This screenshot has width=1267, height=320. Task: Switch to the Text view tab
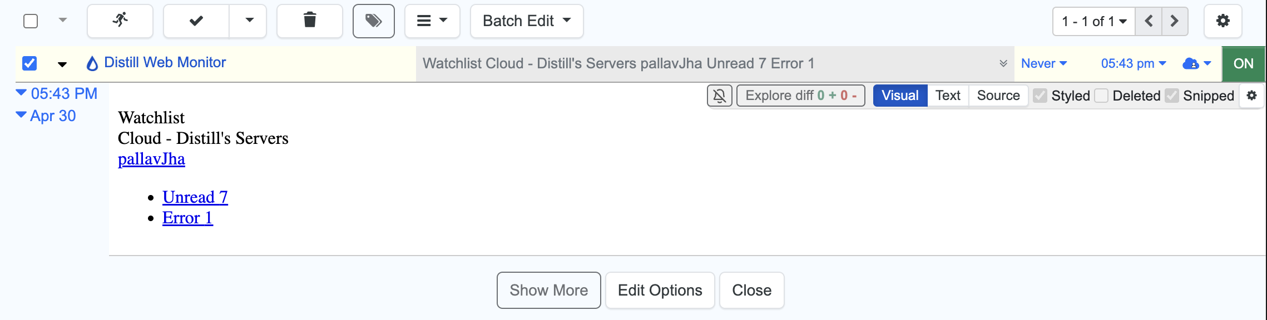(x=948, y=96)
